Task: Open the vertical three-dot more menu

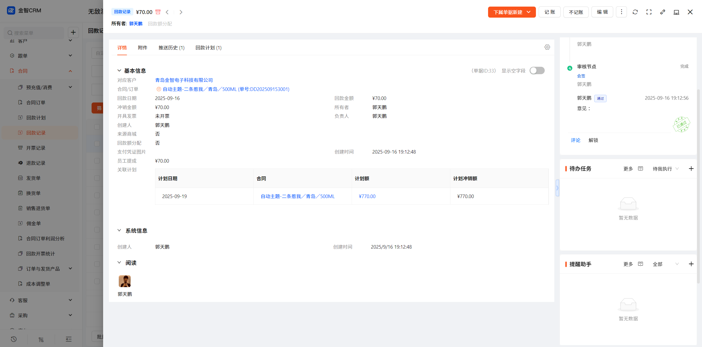Action: click(x=621, y=12)
